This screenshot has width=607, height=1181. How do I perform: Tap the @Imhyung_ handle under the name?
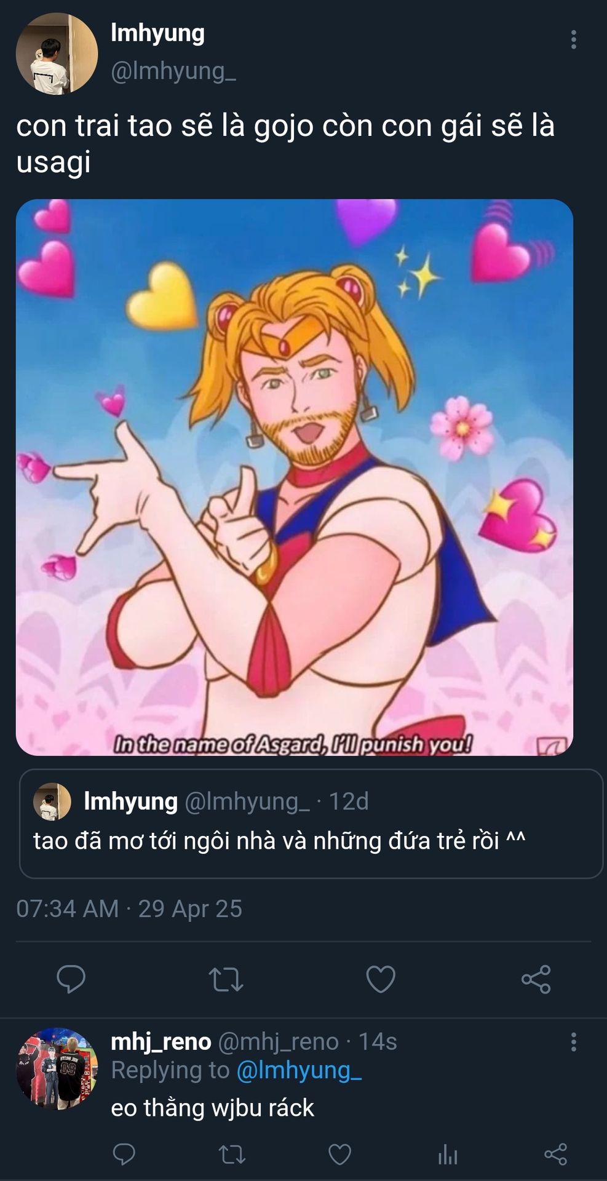(x=173, y=71)
